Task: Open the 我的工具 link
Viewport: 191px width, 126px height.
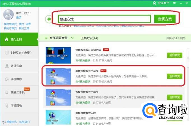Action: pos(24,28)
